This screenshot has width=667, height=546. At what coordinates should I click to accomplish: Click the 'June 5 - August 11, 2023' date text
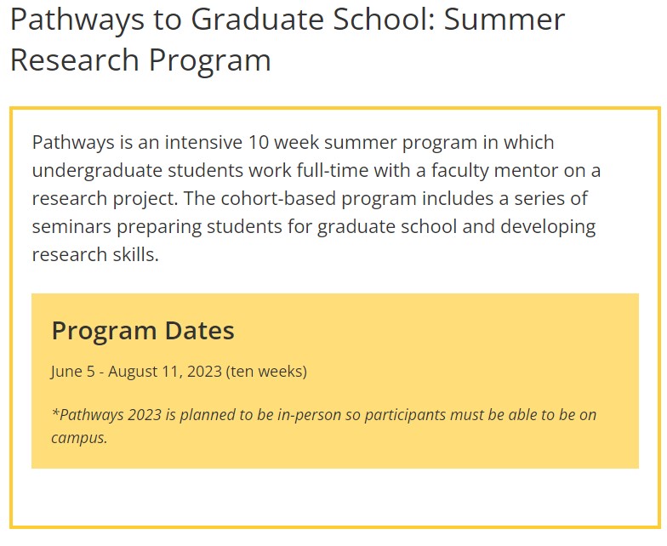(x=136, y=371)
